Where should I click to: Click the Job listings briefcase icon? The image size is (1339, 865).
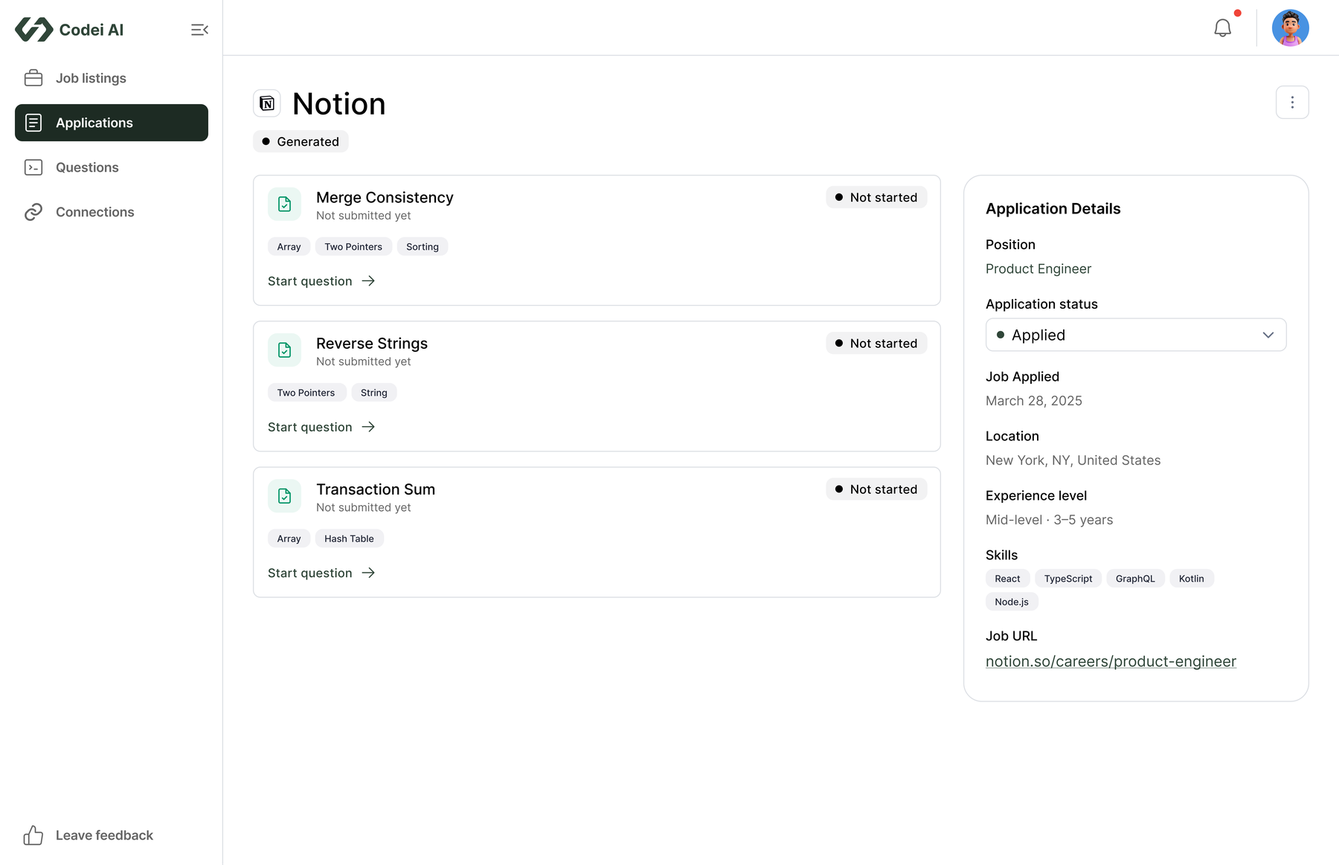(33, 78)
